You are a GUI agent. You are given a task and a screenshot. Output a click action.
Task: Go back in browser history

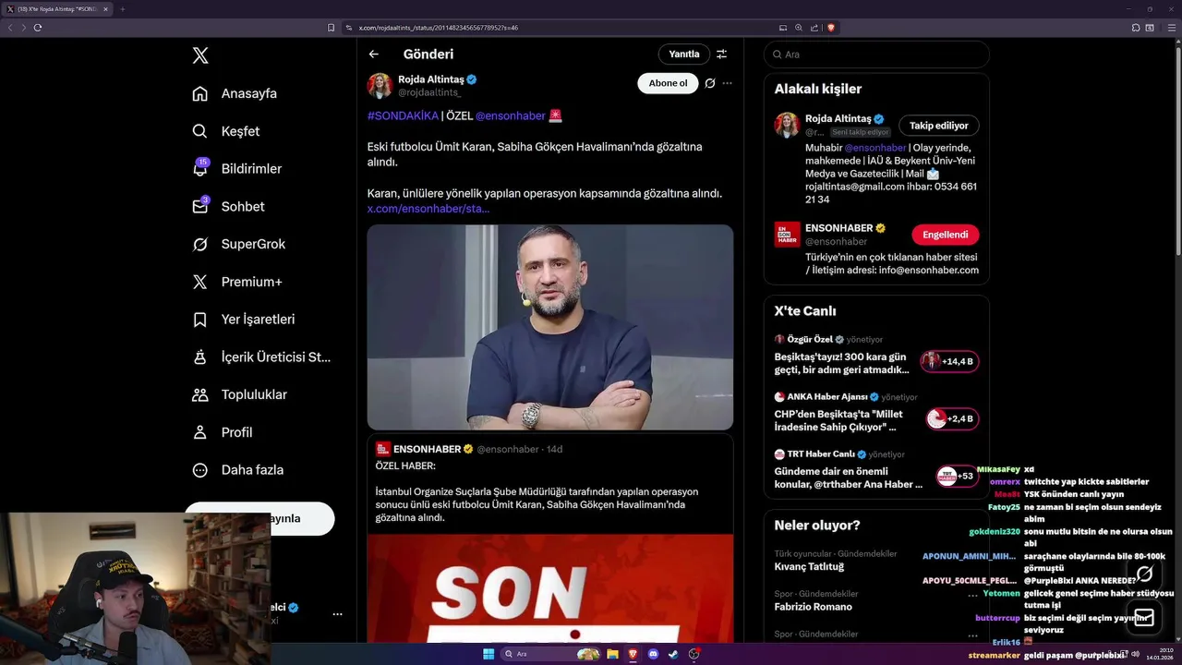click(x=10, y=28)
